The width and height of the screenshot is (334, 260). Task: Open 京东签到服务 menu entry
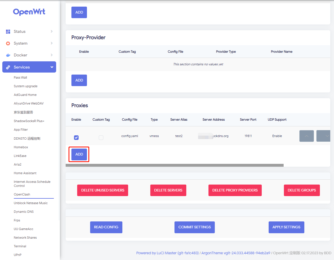point(23,112)
